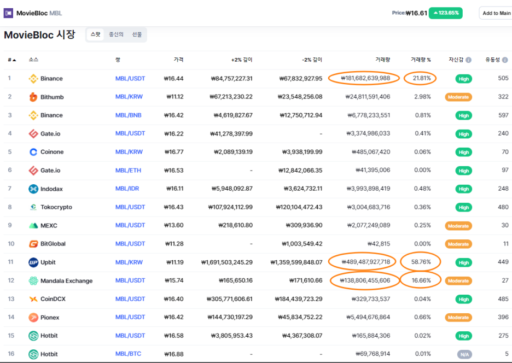Open the MBL/KRW pair link for Upbit
This screenshot has height=363, width=512.
129,262
